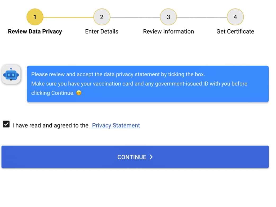The width and height of the screenshot is (276, 207).
Task: Select the Get Certificate step label
Action: coord(235,31)
